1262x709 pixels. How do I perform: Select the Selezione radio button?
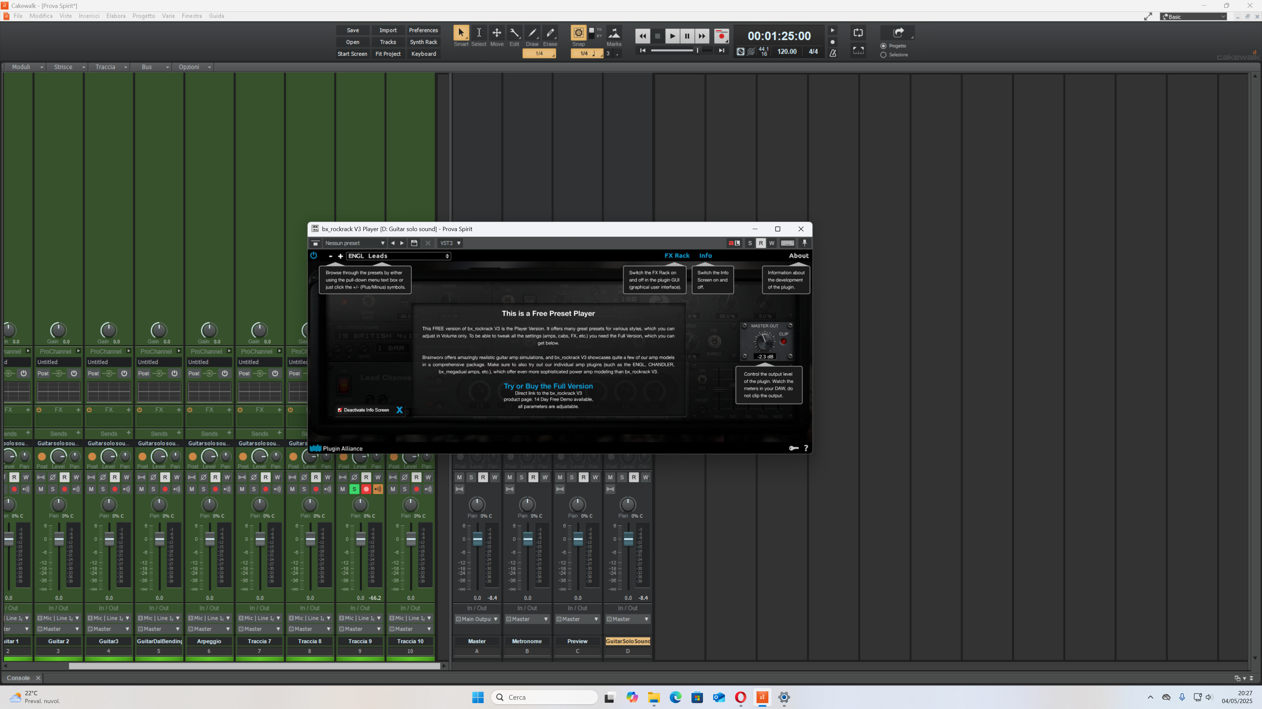(883, 55)
